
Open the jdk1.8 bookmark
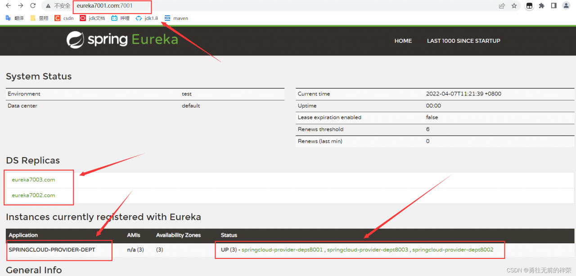(x=147, y=18)
